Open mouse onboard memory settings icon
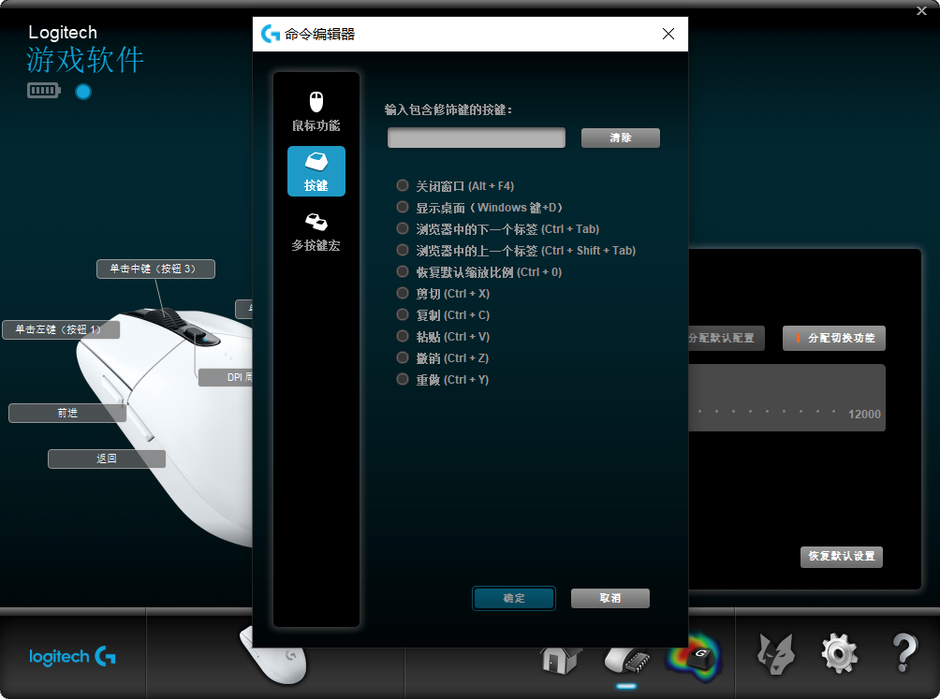 627,660
